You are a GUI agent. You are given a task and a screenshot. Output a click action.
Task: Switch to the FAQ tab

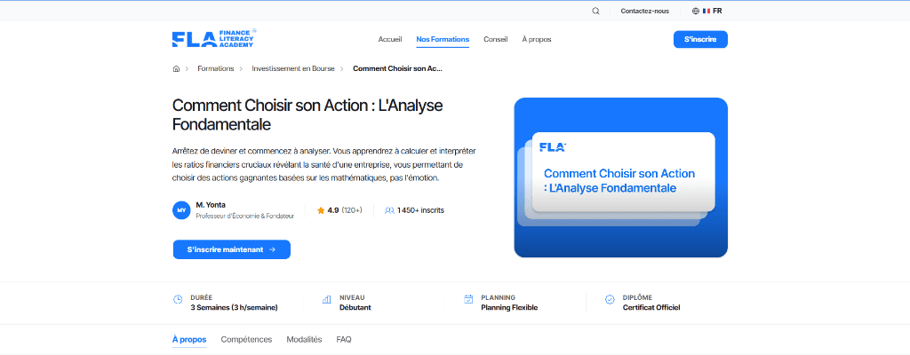tap(344, 339)
